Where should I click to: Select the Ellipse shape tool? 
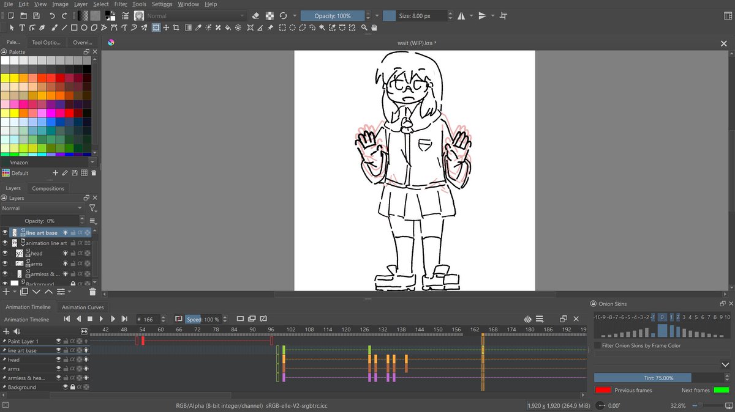[84, 28]
